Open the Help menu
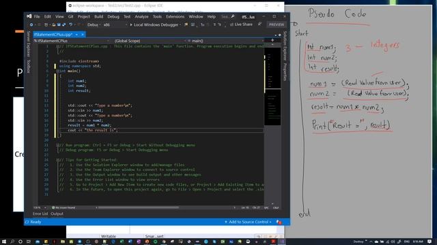Image resolution: width=437 pixels, height=245 pixels. click(x=212, y=16)
